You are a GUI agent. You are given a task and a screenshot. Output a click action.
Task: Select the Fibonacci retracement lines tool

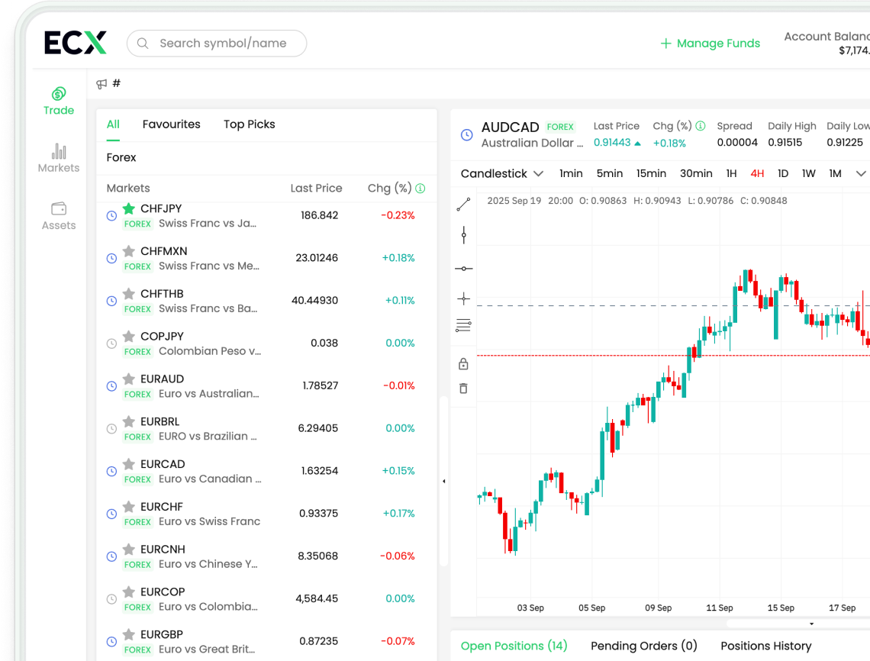463,326
